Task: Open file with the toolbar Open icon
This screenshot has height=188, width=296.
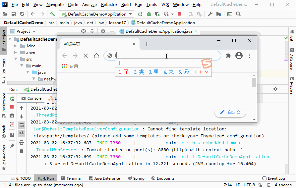Action: 5,14
